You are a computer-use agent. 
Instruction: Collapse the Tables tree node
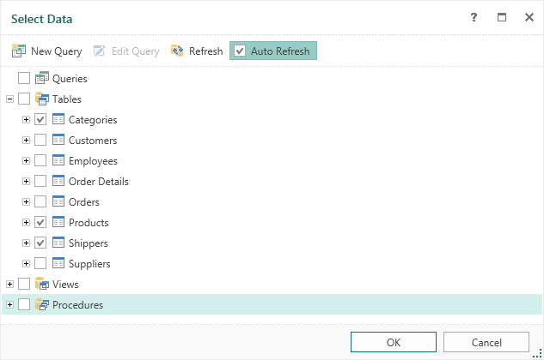pyautogui.click(x=10, y=99)
